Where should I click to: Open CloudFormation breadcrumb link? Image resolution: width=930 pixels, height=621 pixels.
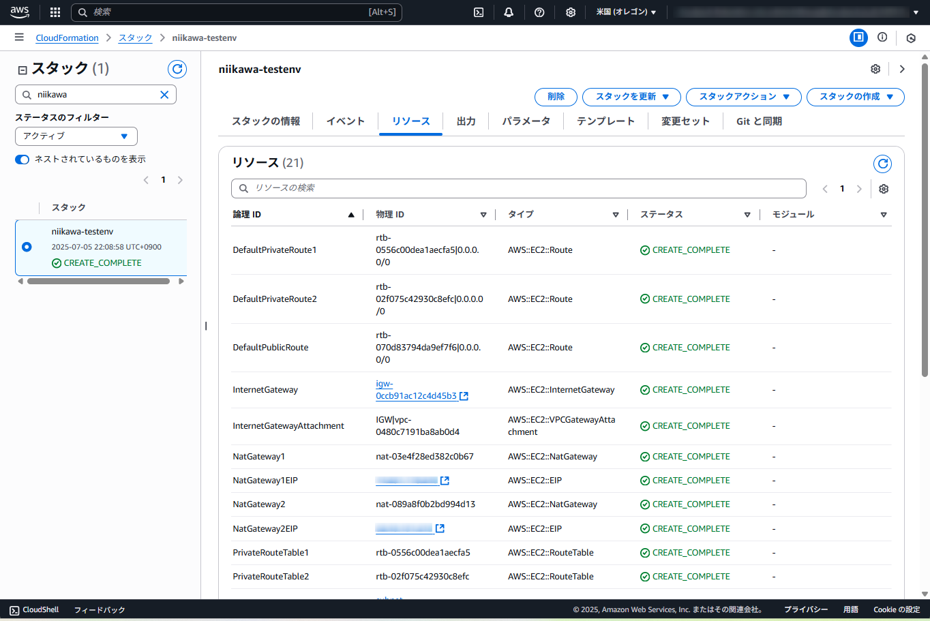[x=67, y=38]
